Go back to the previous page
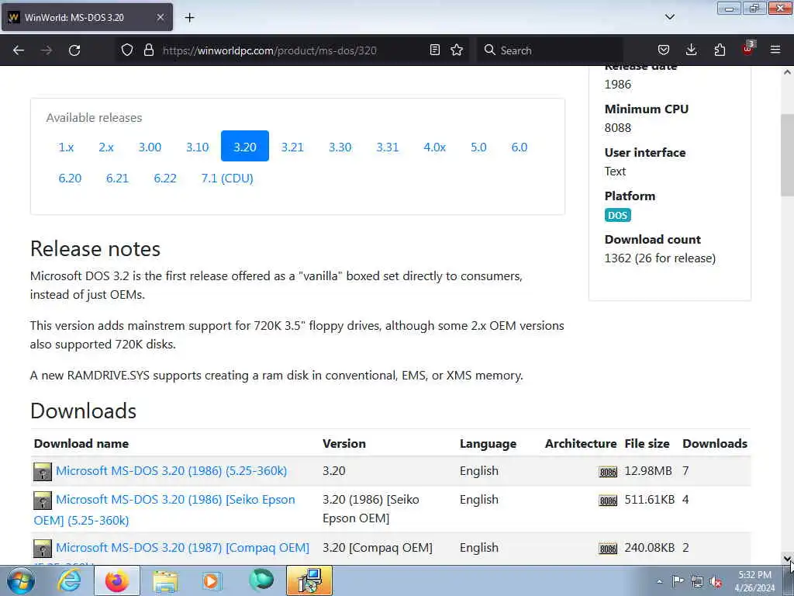Image resolution: width=794 pixels, height=596 pixels. (19, 50)
